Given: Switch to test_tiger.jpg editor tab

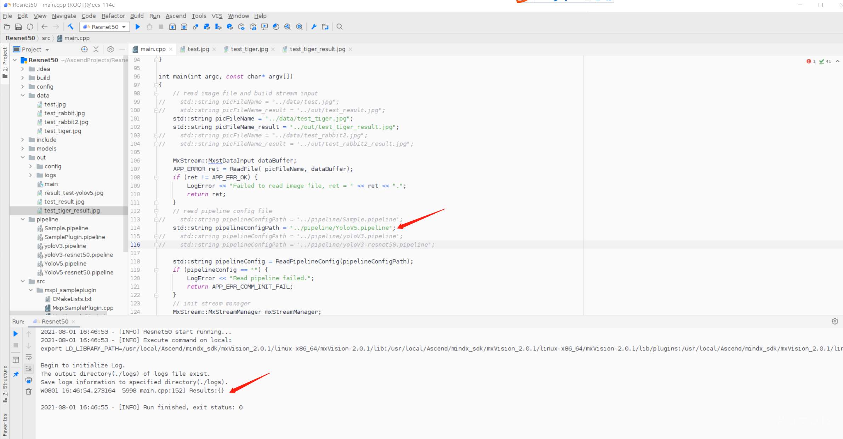Looking at the screenshot, I should click(249, 49).
